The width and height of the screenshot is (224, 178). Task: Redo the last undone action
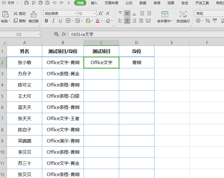point(62,3)
